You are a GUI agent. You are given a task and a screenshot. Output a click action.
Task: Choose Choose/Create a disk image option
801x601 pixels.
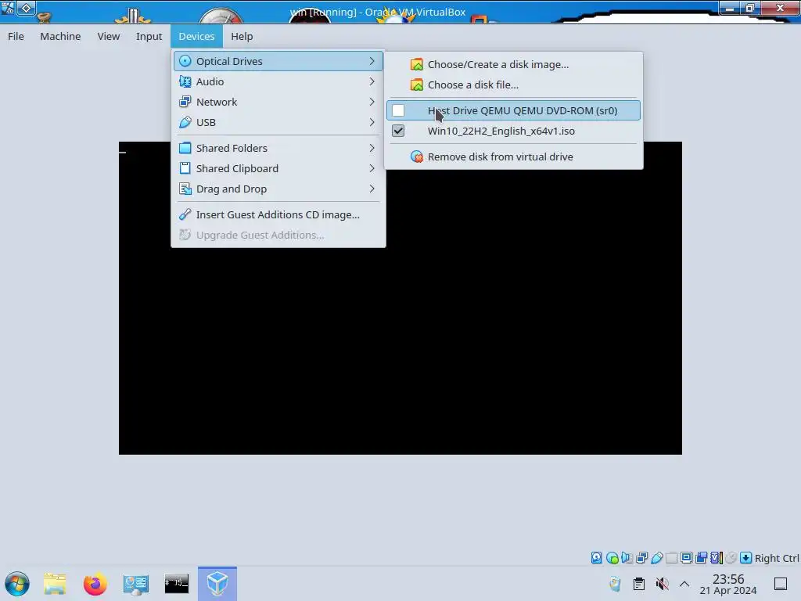click(x=513, y=64)
